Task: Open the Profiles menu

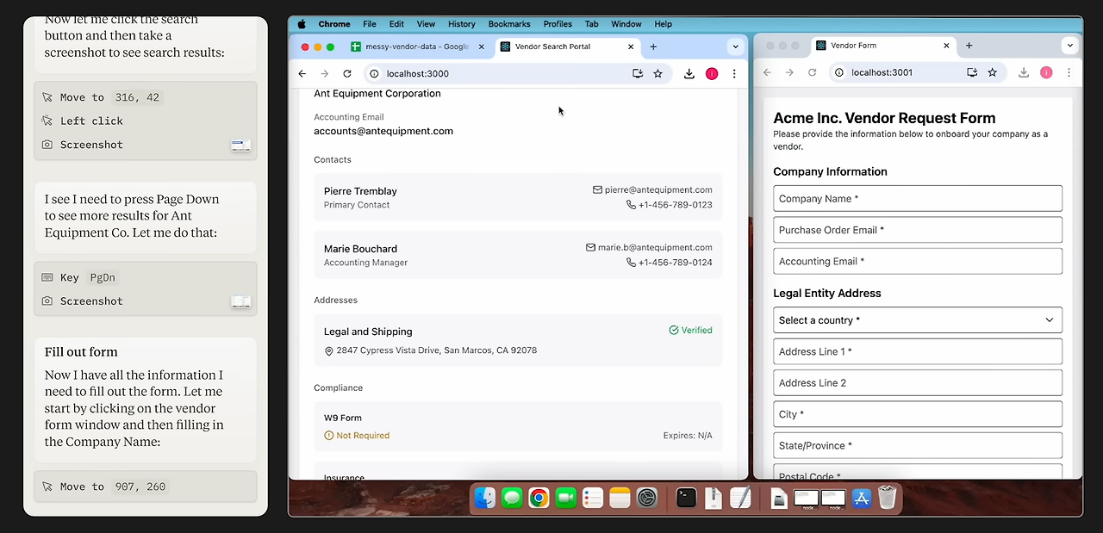Action: 558,24
